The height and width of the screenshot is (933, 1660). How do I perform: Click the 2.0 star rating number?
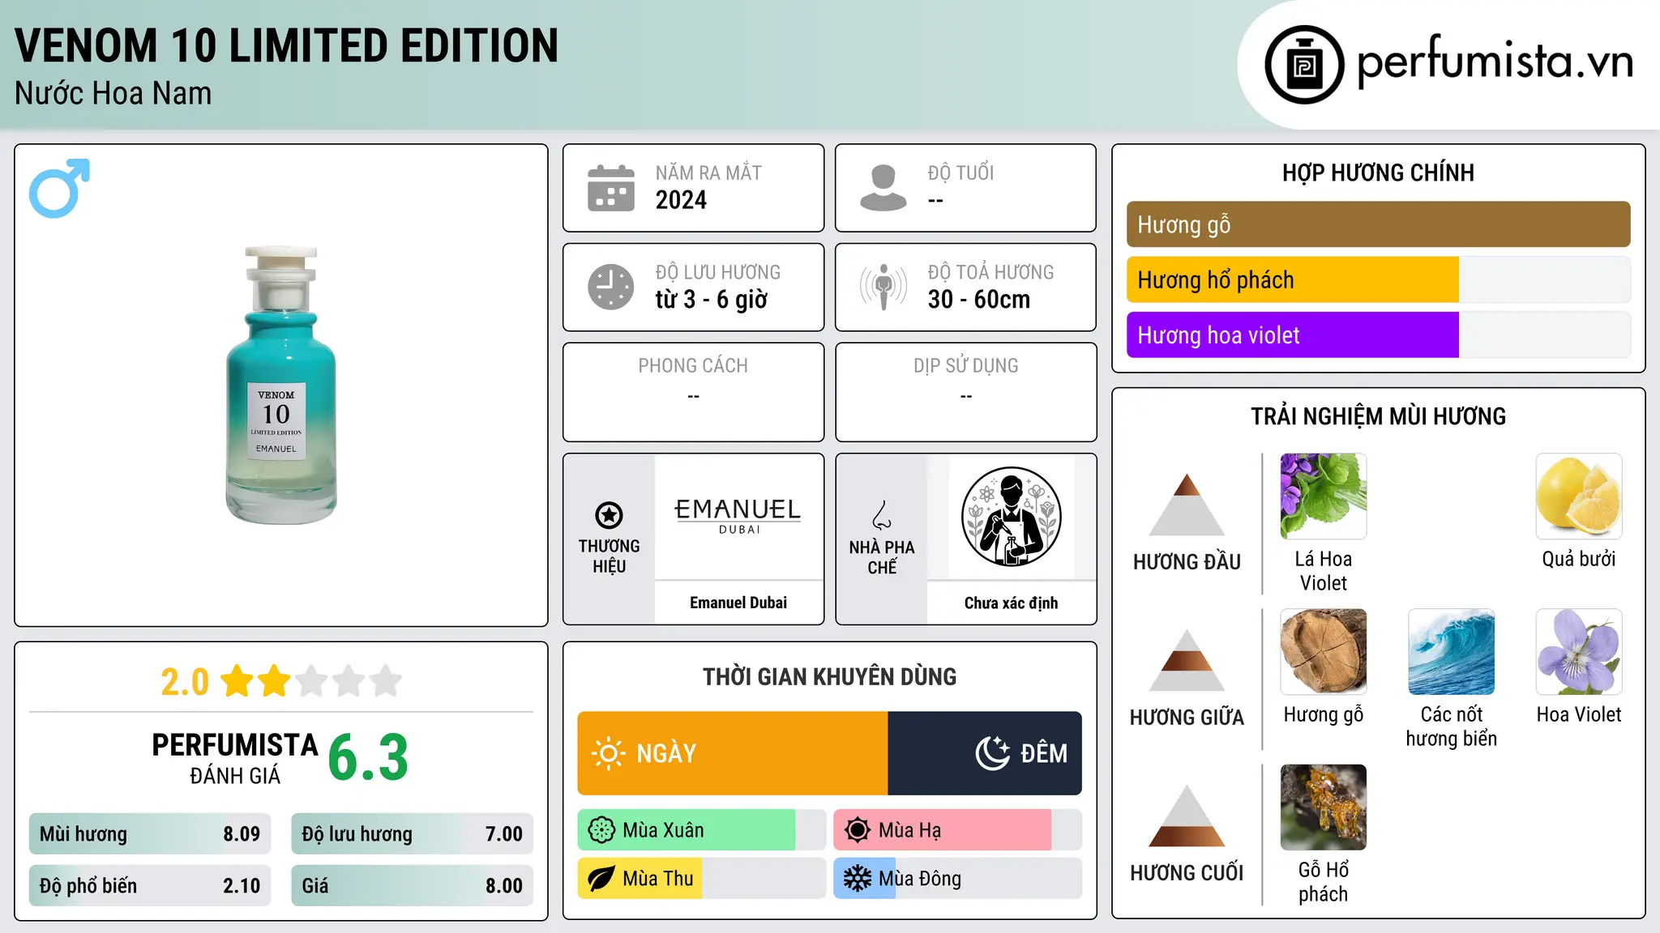[185, 682]
